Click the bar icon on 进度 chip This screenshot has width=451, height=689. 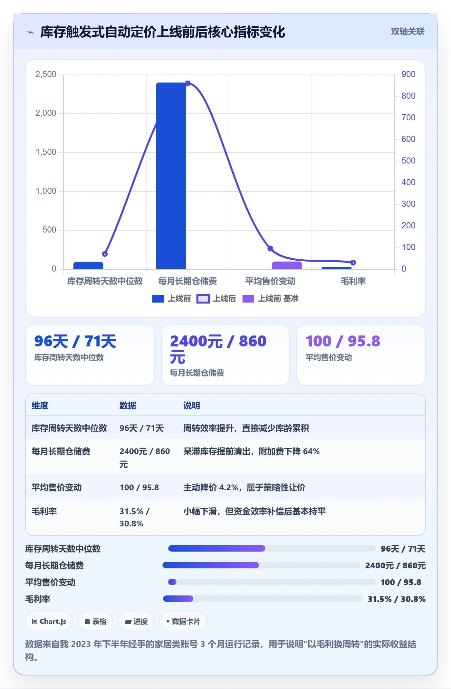pos(128,622)
